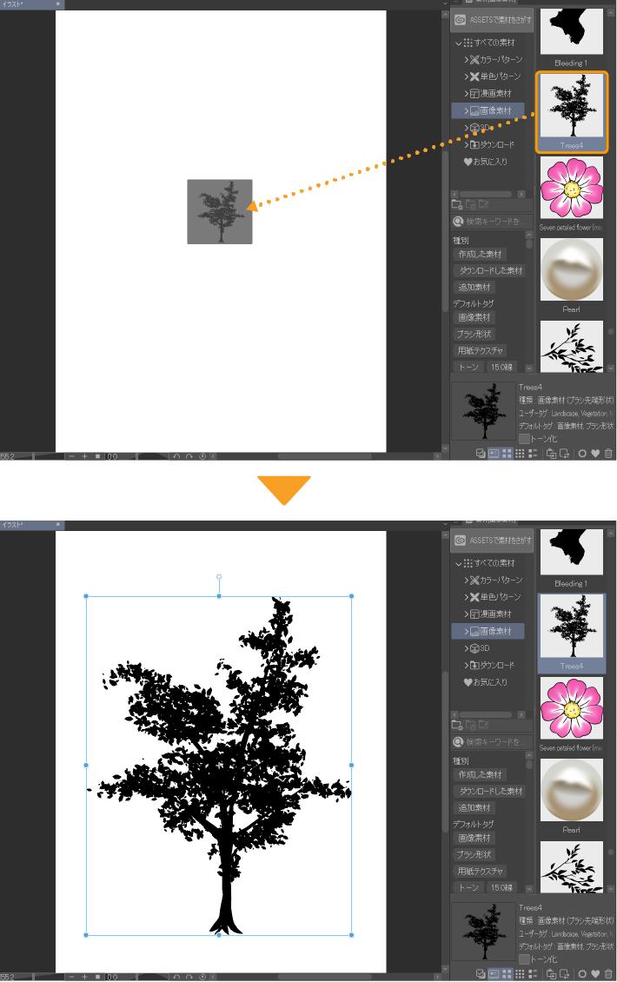Click the 作成した素材 tag in the upper screenshot

(x=480, y=255)
